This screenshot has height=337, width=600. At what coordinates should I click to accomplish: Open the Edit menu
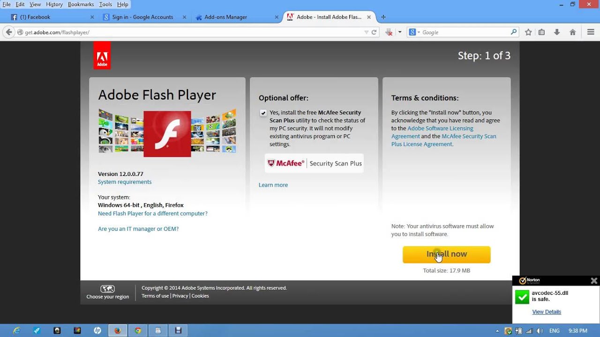(x=20, y=4)
